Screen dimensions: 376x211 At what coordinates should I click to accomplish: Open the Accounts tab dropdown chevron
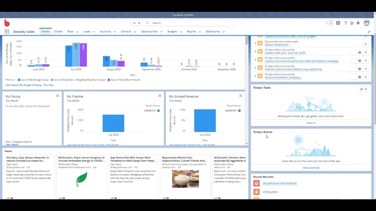coord(115,32)
